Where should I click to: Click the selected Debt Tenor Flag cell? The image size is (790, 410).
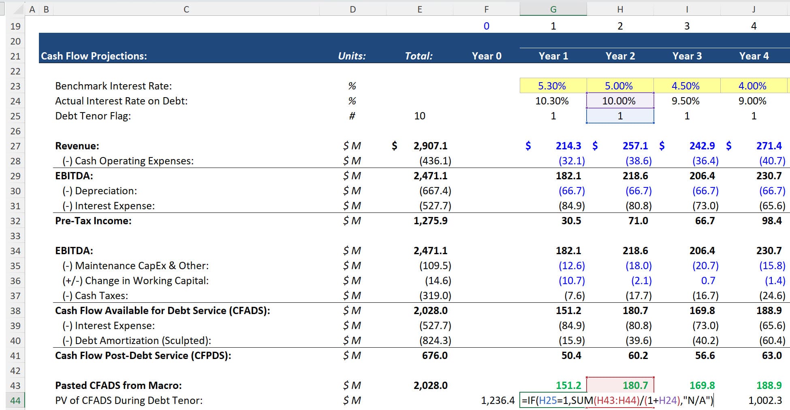[620, 116]
